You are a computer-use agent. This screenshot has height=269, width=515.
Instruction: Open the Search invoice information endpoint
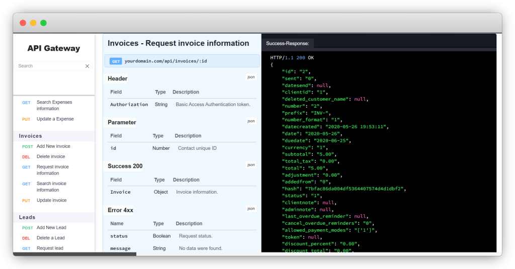[51, 187]
